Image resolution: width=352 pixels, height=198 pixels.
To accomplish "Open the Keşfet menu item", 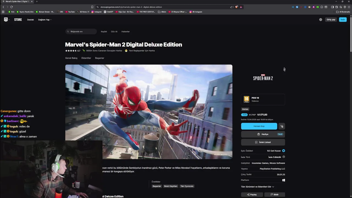I will (x=104, y=32).
